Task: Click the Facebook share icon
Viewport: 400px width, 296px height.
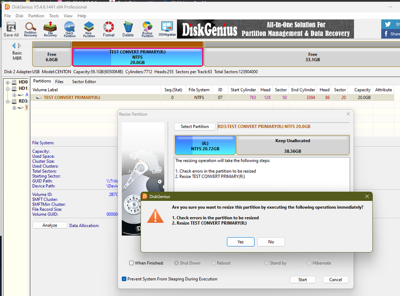Action: (x=386, y=34)
